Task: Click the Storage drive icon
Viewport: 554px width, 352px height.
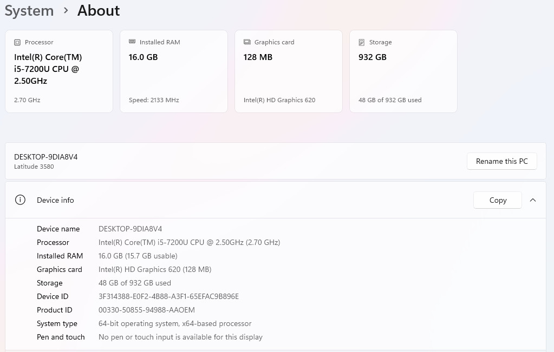Action: [361, 42]
